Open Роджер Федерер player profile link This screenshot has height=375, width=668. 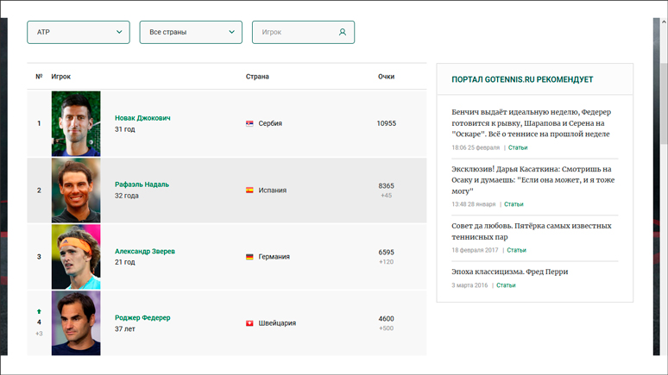[x=142, y=317]
